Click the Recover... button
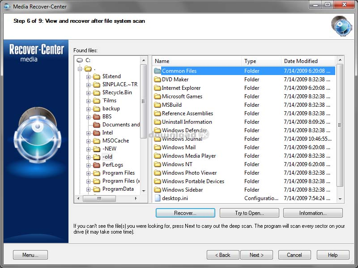The height and width of the screenshot is (268, 358). 185,213
